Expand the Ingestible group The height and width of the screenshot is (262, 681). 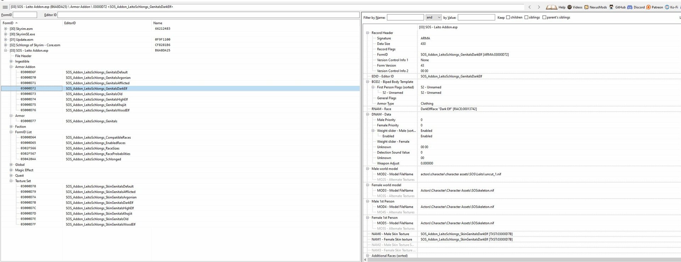11,62
